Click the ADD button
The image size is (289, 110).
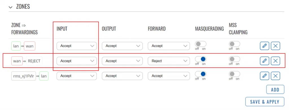pos(275,90)
